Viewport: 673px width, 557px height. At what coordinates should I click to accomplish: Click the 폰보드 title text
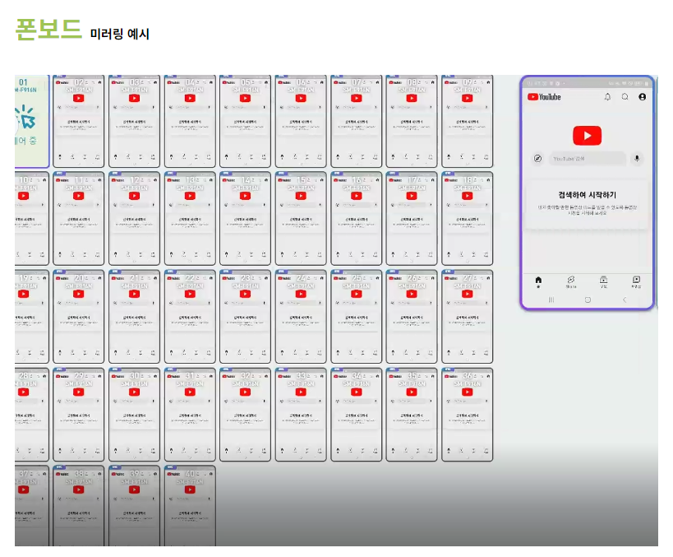point(48,30)
